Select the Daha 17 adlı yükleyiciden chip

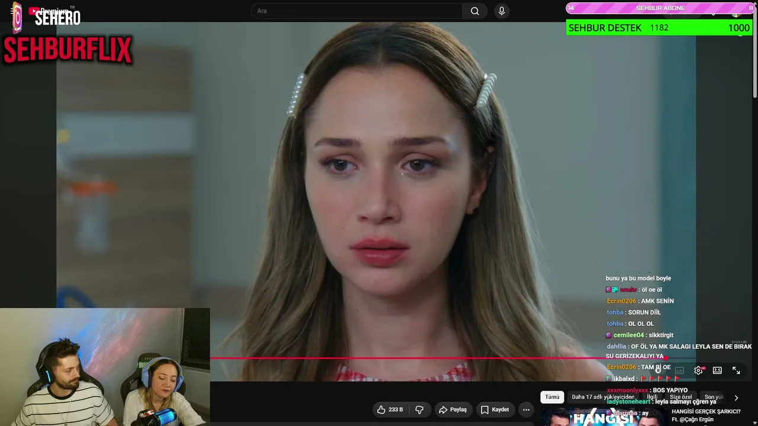(603, 397)
